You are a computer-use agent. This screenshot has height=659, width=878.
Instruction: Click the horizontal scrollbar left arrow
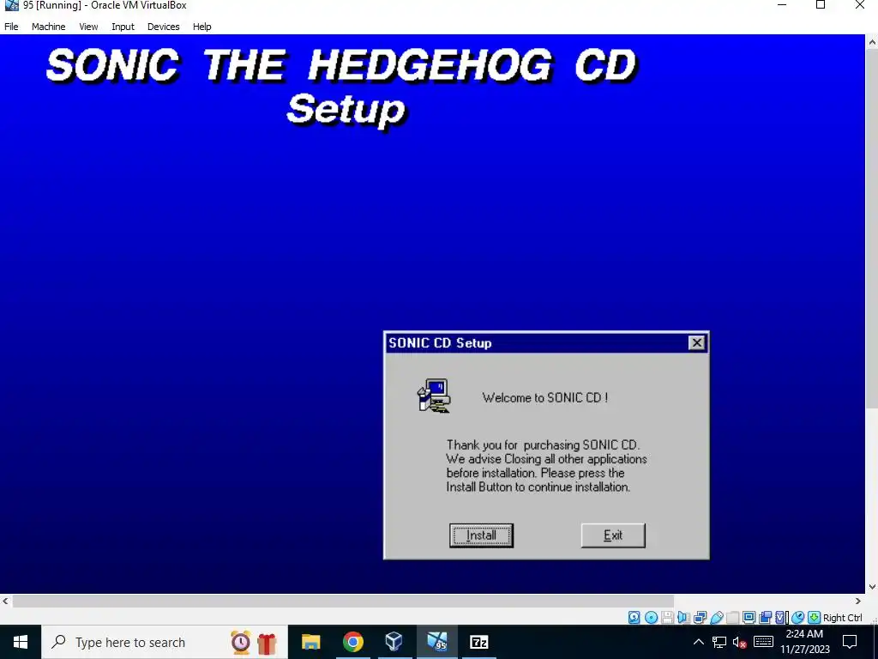pyautogui.click(x=6, y=602)
